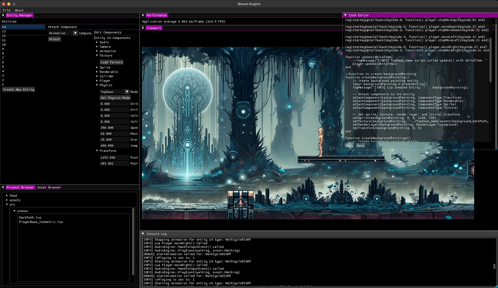This screenshot has width=498, height=288.
Task: Click the Set Physics Mode button
Action: [115, 98]
